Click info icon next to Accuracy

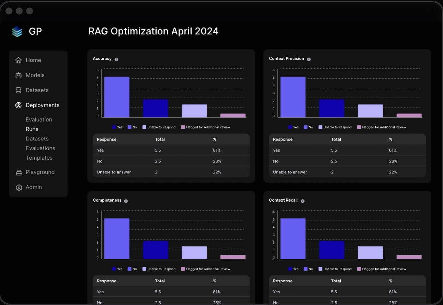click(x=116, y=59)
